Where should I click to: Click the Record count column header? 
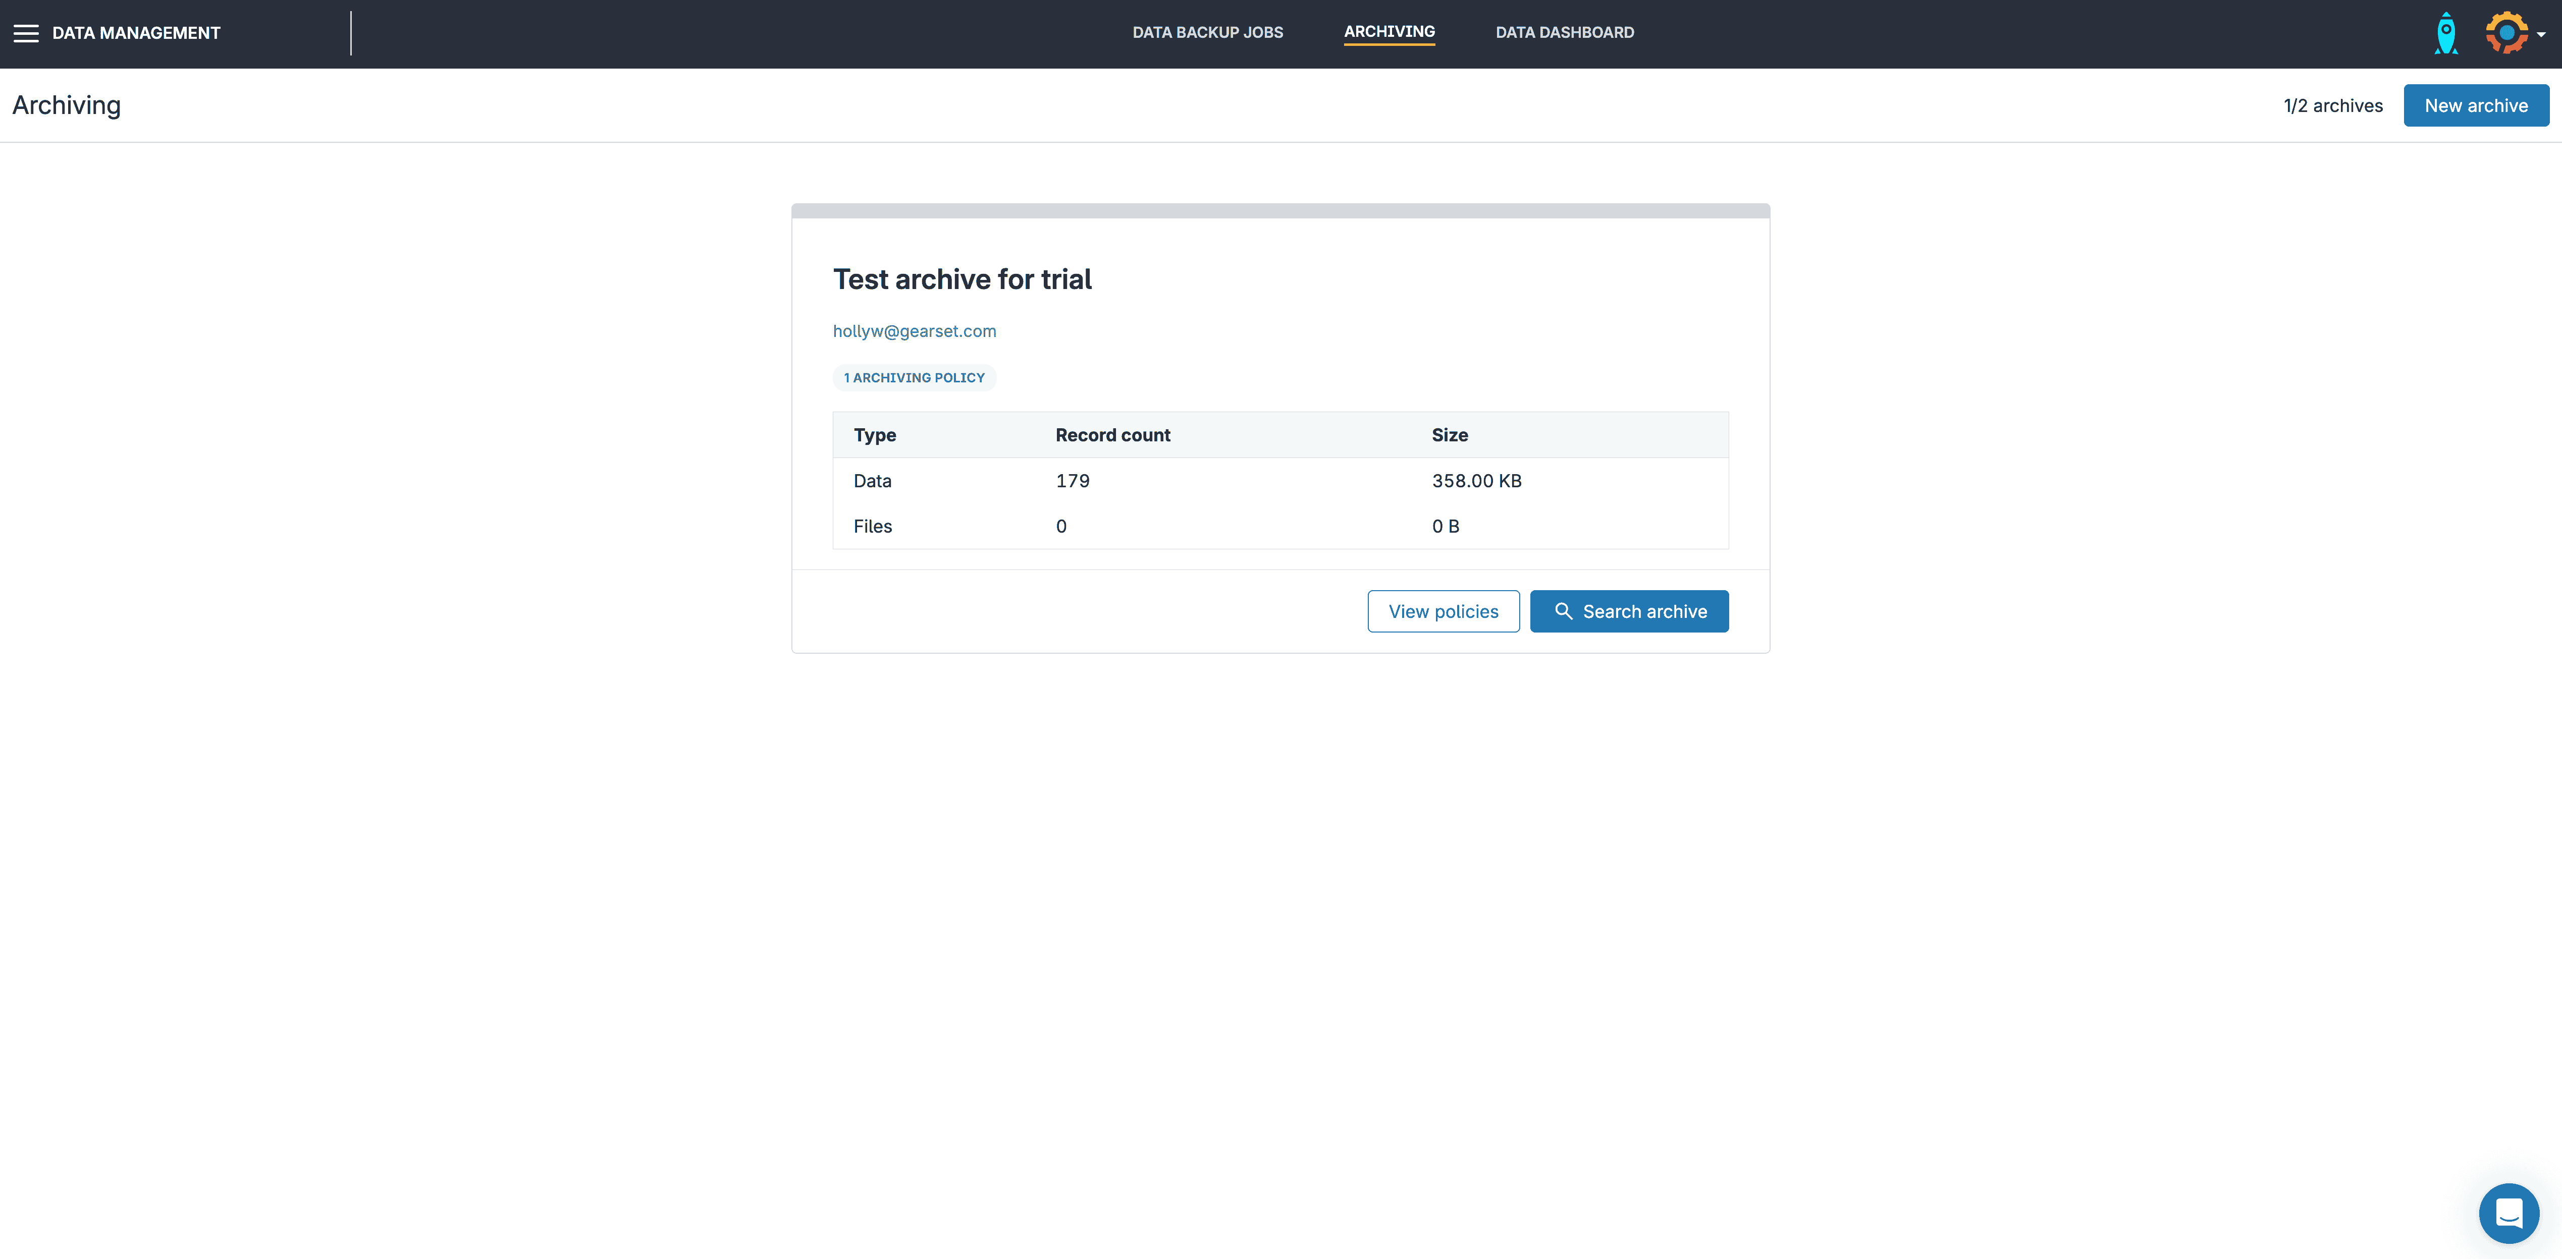[1112, 435]
